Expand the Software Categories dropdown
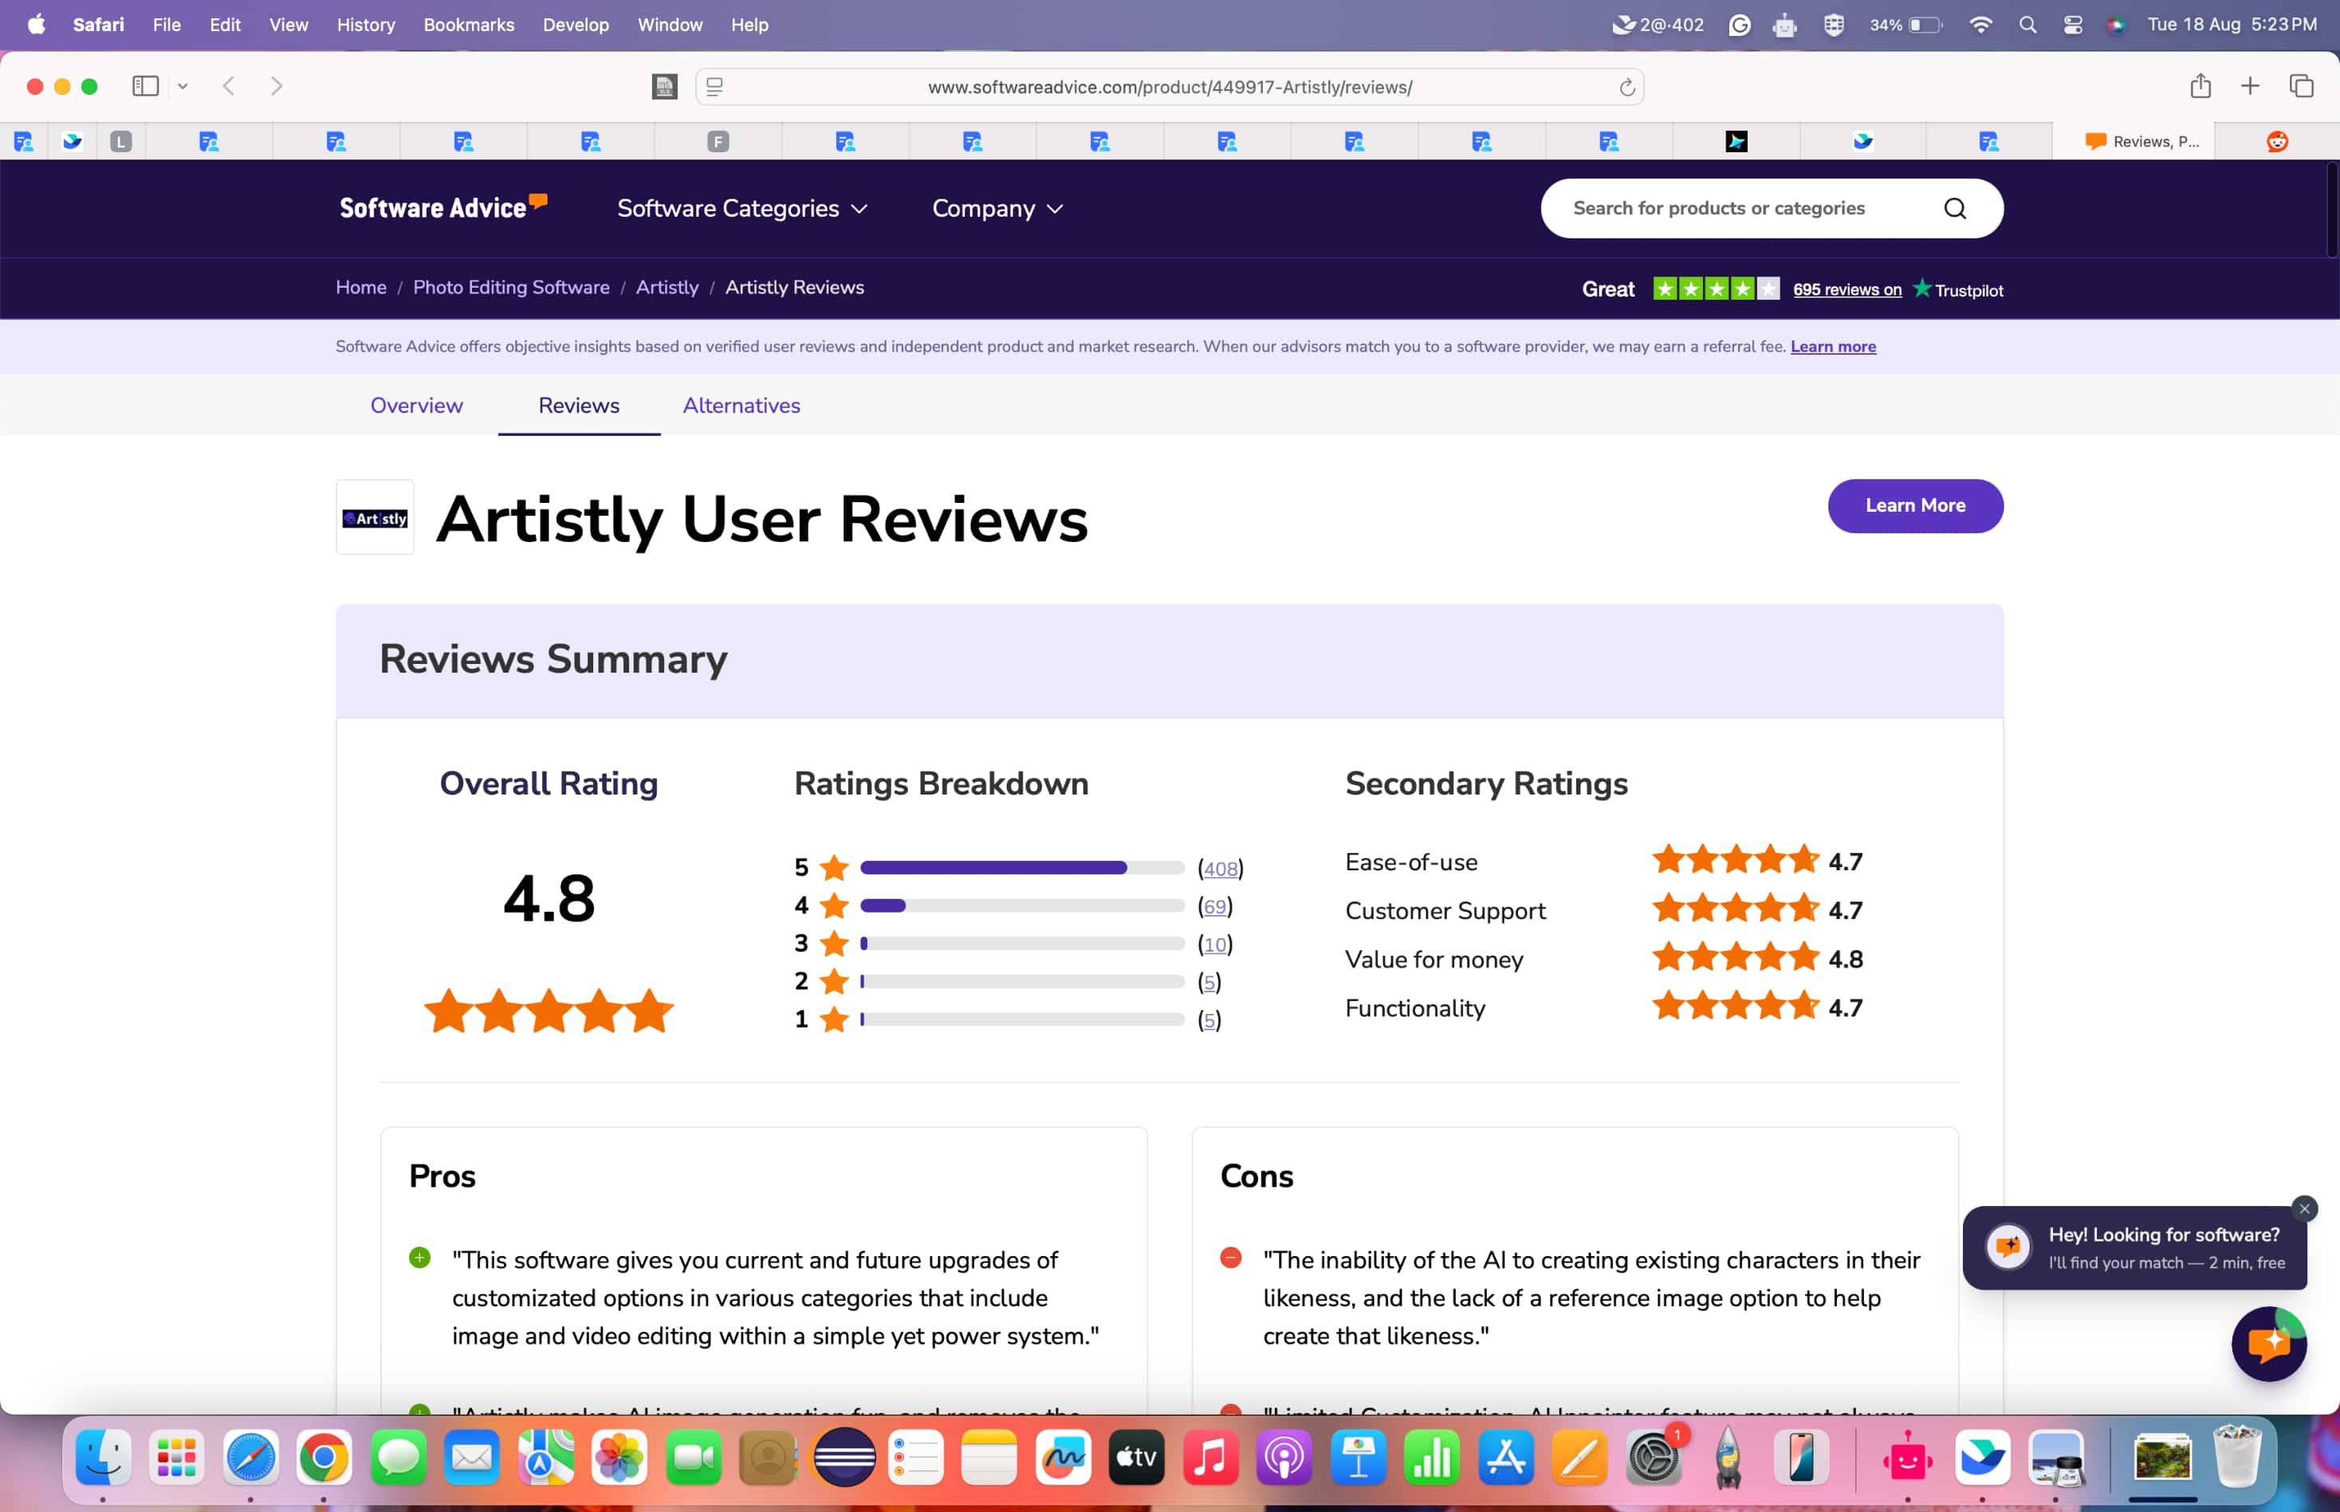 click(x=742, y=208)
